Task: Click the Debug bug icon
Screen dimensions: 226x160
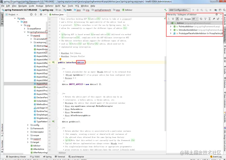Action: 198,10
